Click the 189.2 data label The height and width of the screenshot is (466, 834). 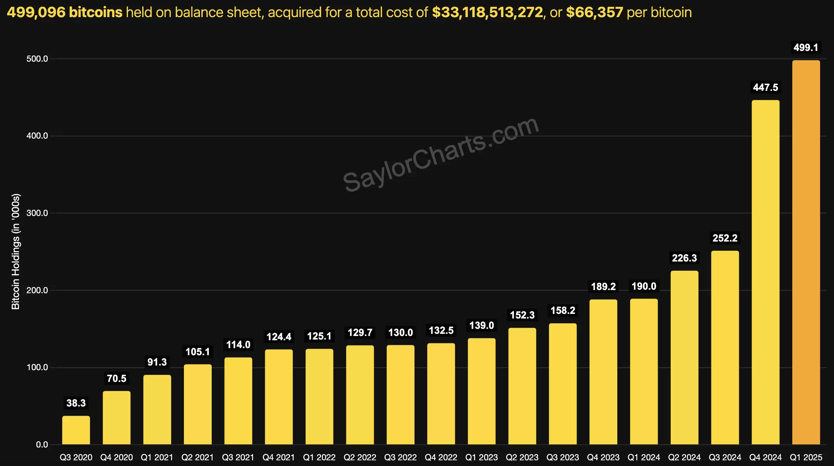point(603,286)
